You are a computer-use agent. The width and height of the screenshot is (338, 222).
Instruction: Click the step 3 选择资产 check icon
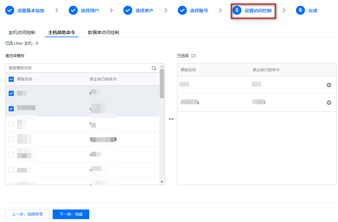[x=128, y=10]
